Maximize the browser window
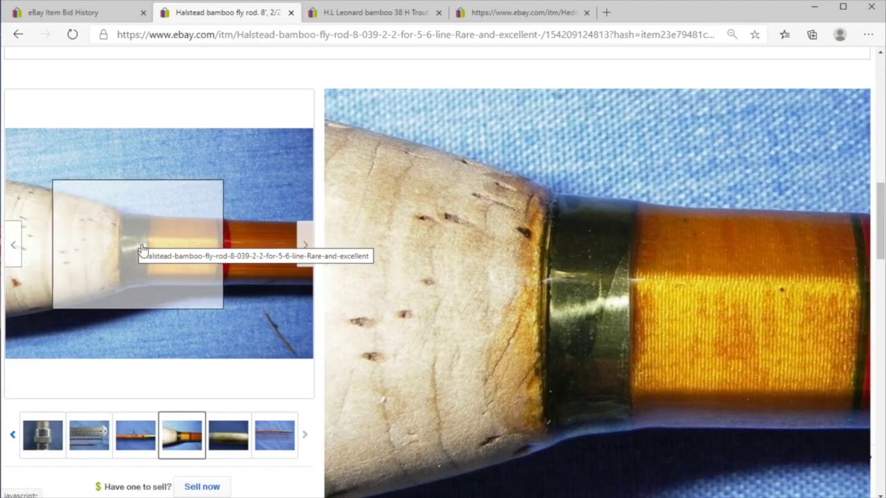Screen dimensions: 886x498 click(843, 7)
